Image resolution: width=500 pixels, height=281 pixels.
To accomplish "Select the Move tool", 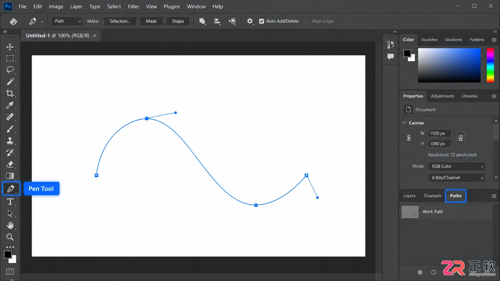I will click(10, 47).
